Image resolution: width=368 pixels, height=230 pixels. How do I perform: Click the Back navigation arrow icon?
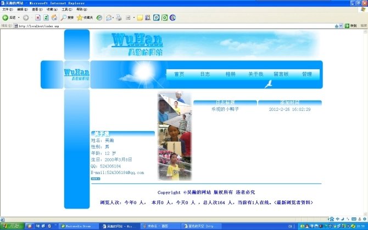coord(5,18)
